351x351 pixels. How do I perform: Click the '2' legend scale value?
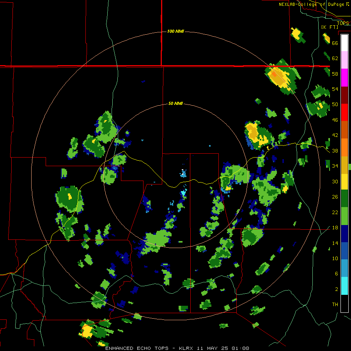point(337,289)
